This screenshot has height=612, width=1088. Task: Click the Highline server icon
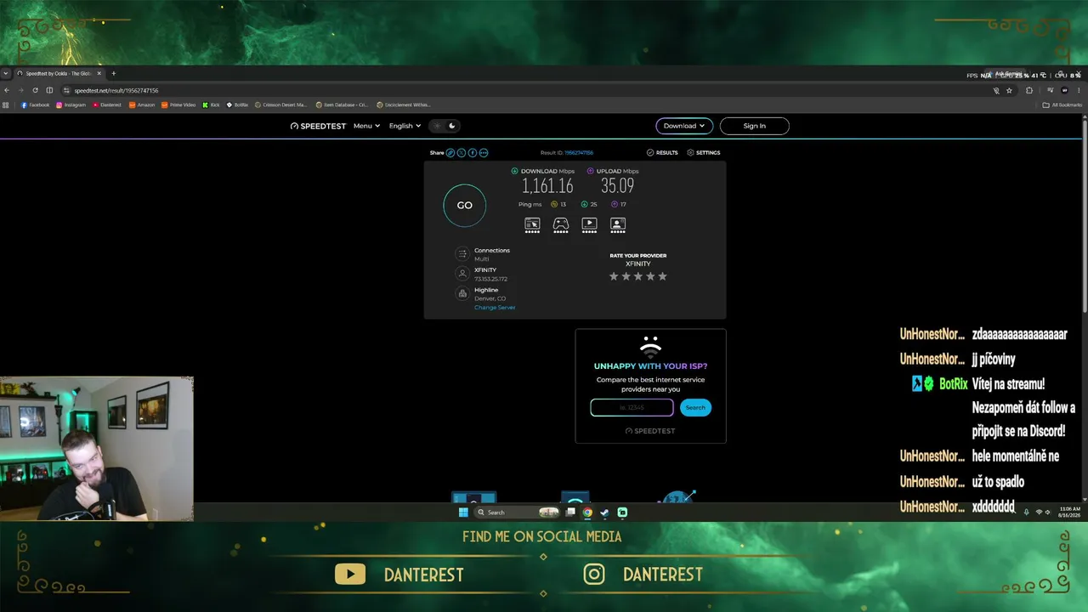click(x=462, y=293)
